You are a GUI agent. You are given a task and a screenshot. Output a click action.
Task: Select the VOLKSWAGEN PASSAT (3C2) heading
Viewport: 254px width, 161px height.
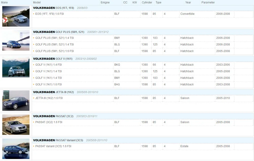pyautogui.click(x=53, y=116)
